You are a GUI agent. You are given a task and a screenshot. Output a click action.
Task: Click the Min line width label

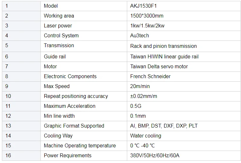point(59,116)
